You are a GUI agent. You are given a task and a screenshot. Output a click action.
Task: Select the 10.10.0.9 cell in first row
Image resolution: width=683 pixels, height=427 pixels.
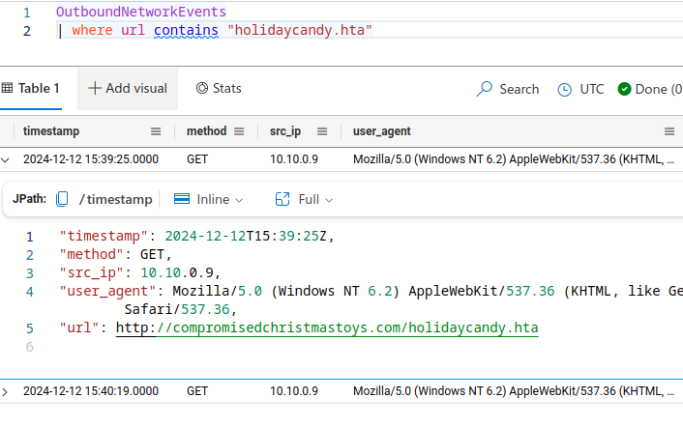point(293,159)
